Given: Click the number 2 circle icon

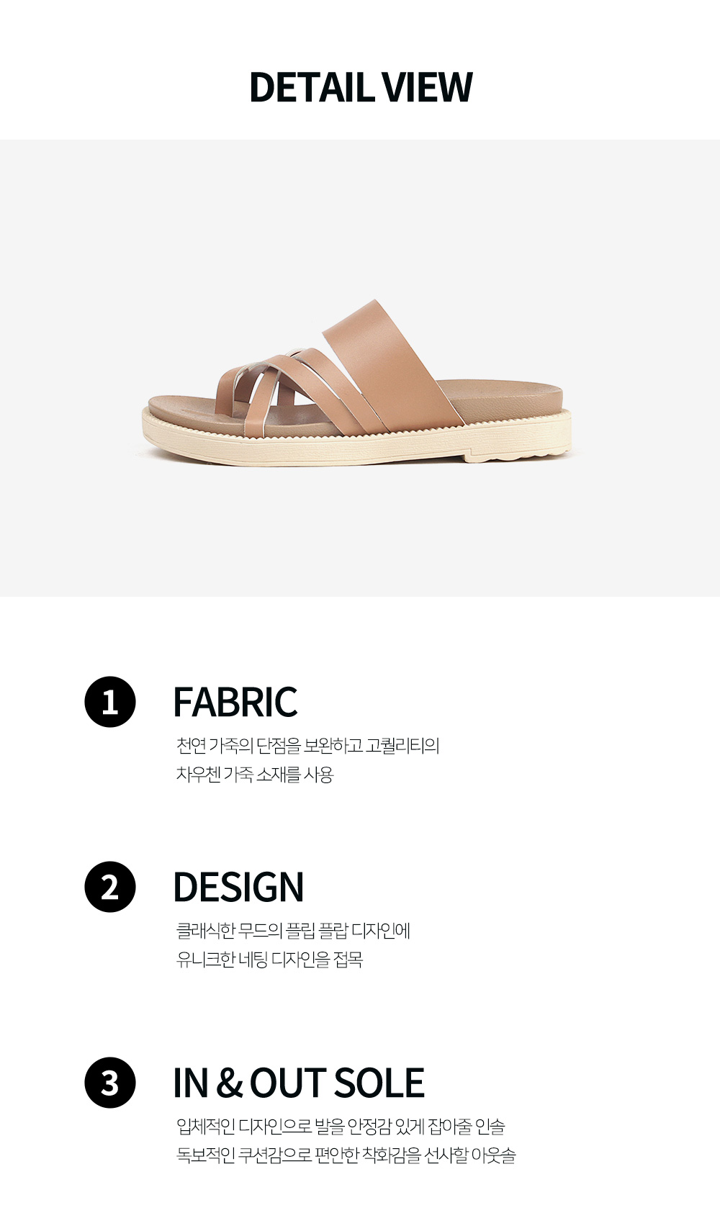Looking at the screenshot, I should (110, 887).
